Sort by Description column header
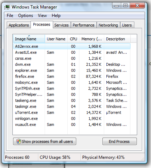 [x=117, y=39]
